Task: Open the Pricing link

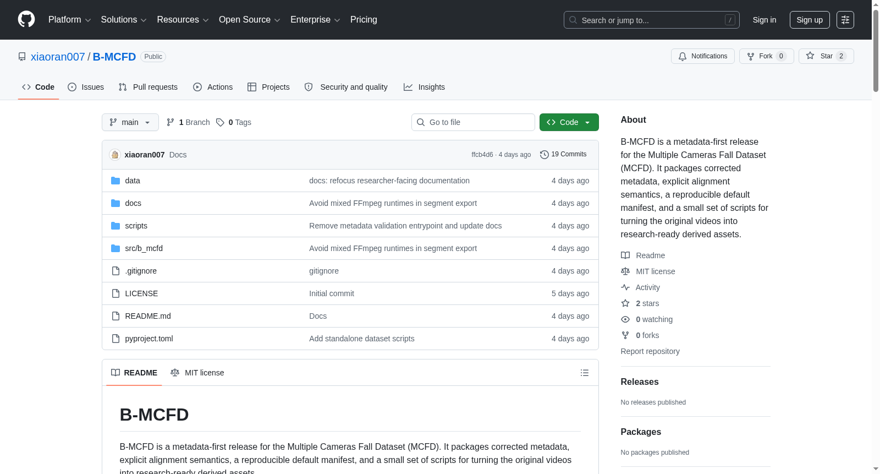Action: coord(364,20)
